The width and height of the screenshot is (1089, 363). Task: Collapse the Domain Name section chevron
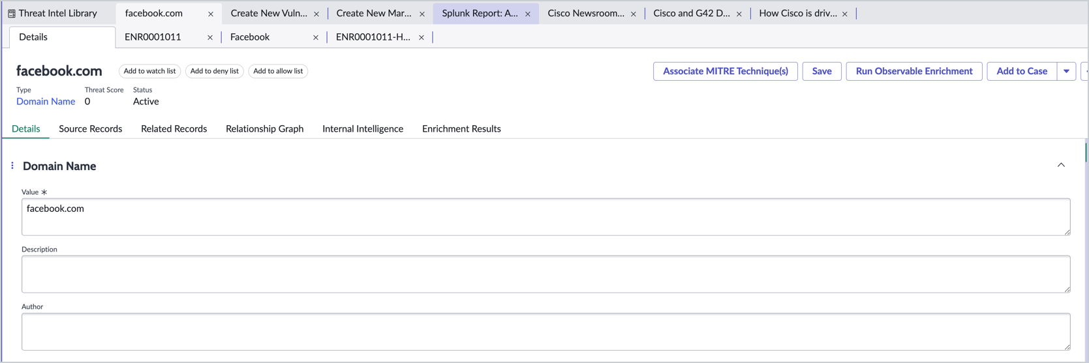1061,165
